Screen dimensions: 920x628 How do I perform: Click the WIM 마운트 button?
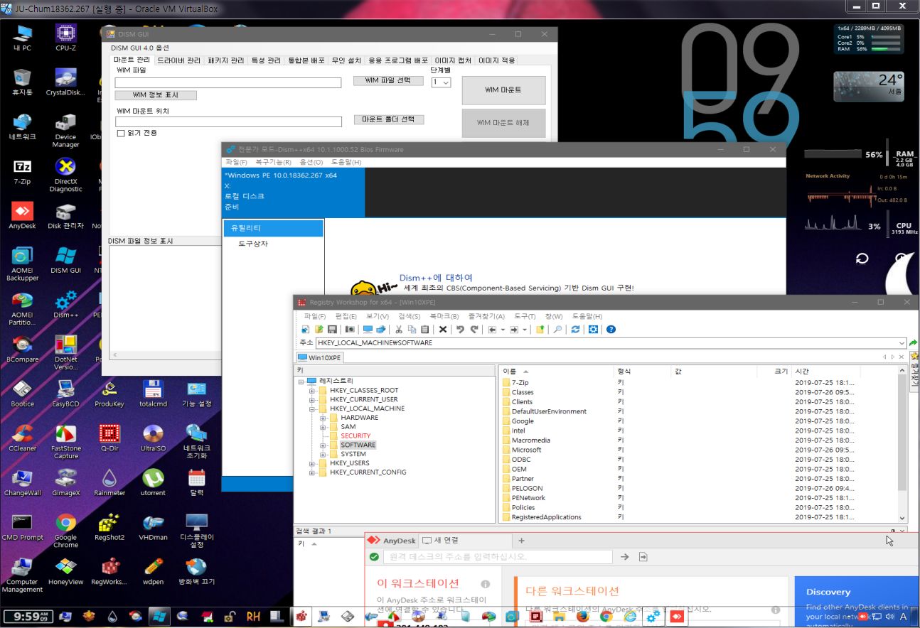pyautogui.click(x=503, y=90)
